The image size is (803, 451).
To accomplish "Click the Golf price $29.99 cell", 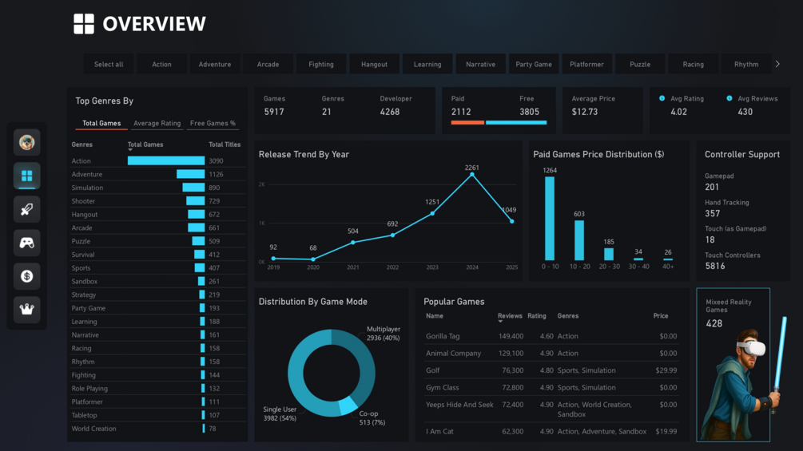I will click(666, 370).
